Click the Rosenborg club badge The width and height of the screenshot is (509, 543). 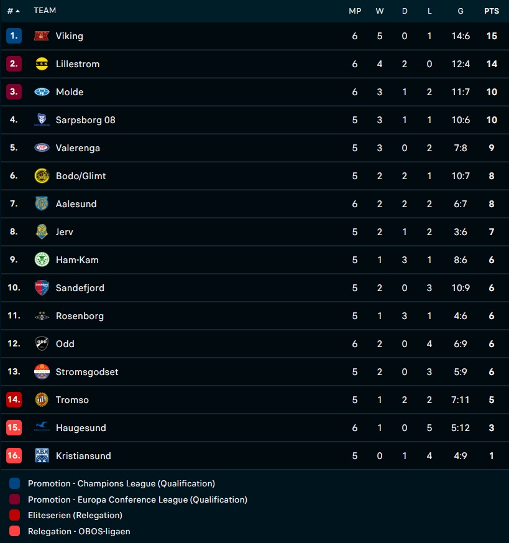pyautogui.click(x=42, y=316)
